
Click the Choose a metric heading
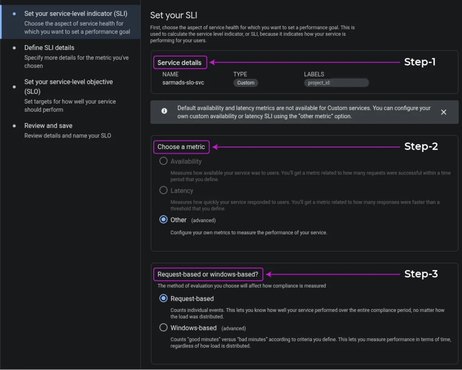[x=181, y=147]
